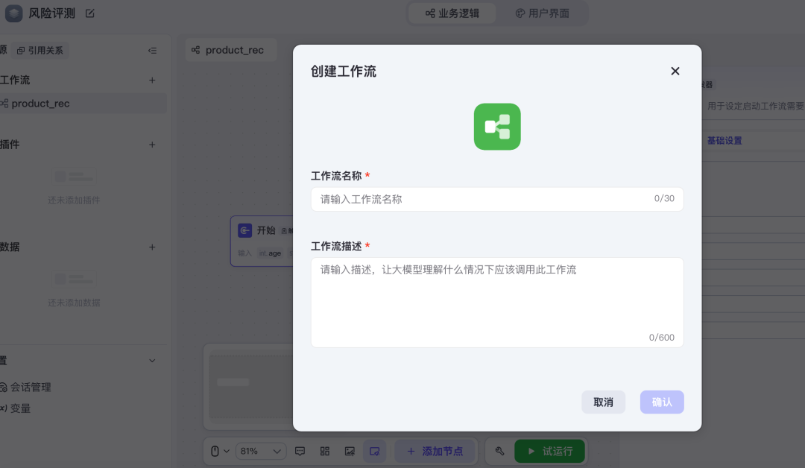Click the grid layout icon in toolbar
The height and width of the screenshot is (468, 805).
pos(324,451)
